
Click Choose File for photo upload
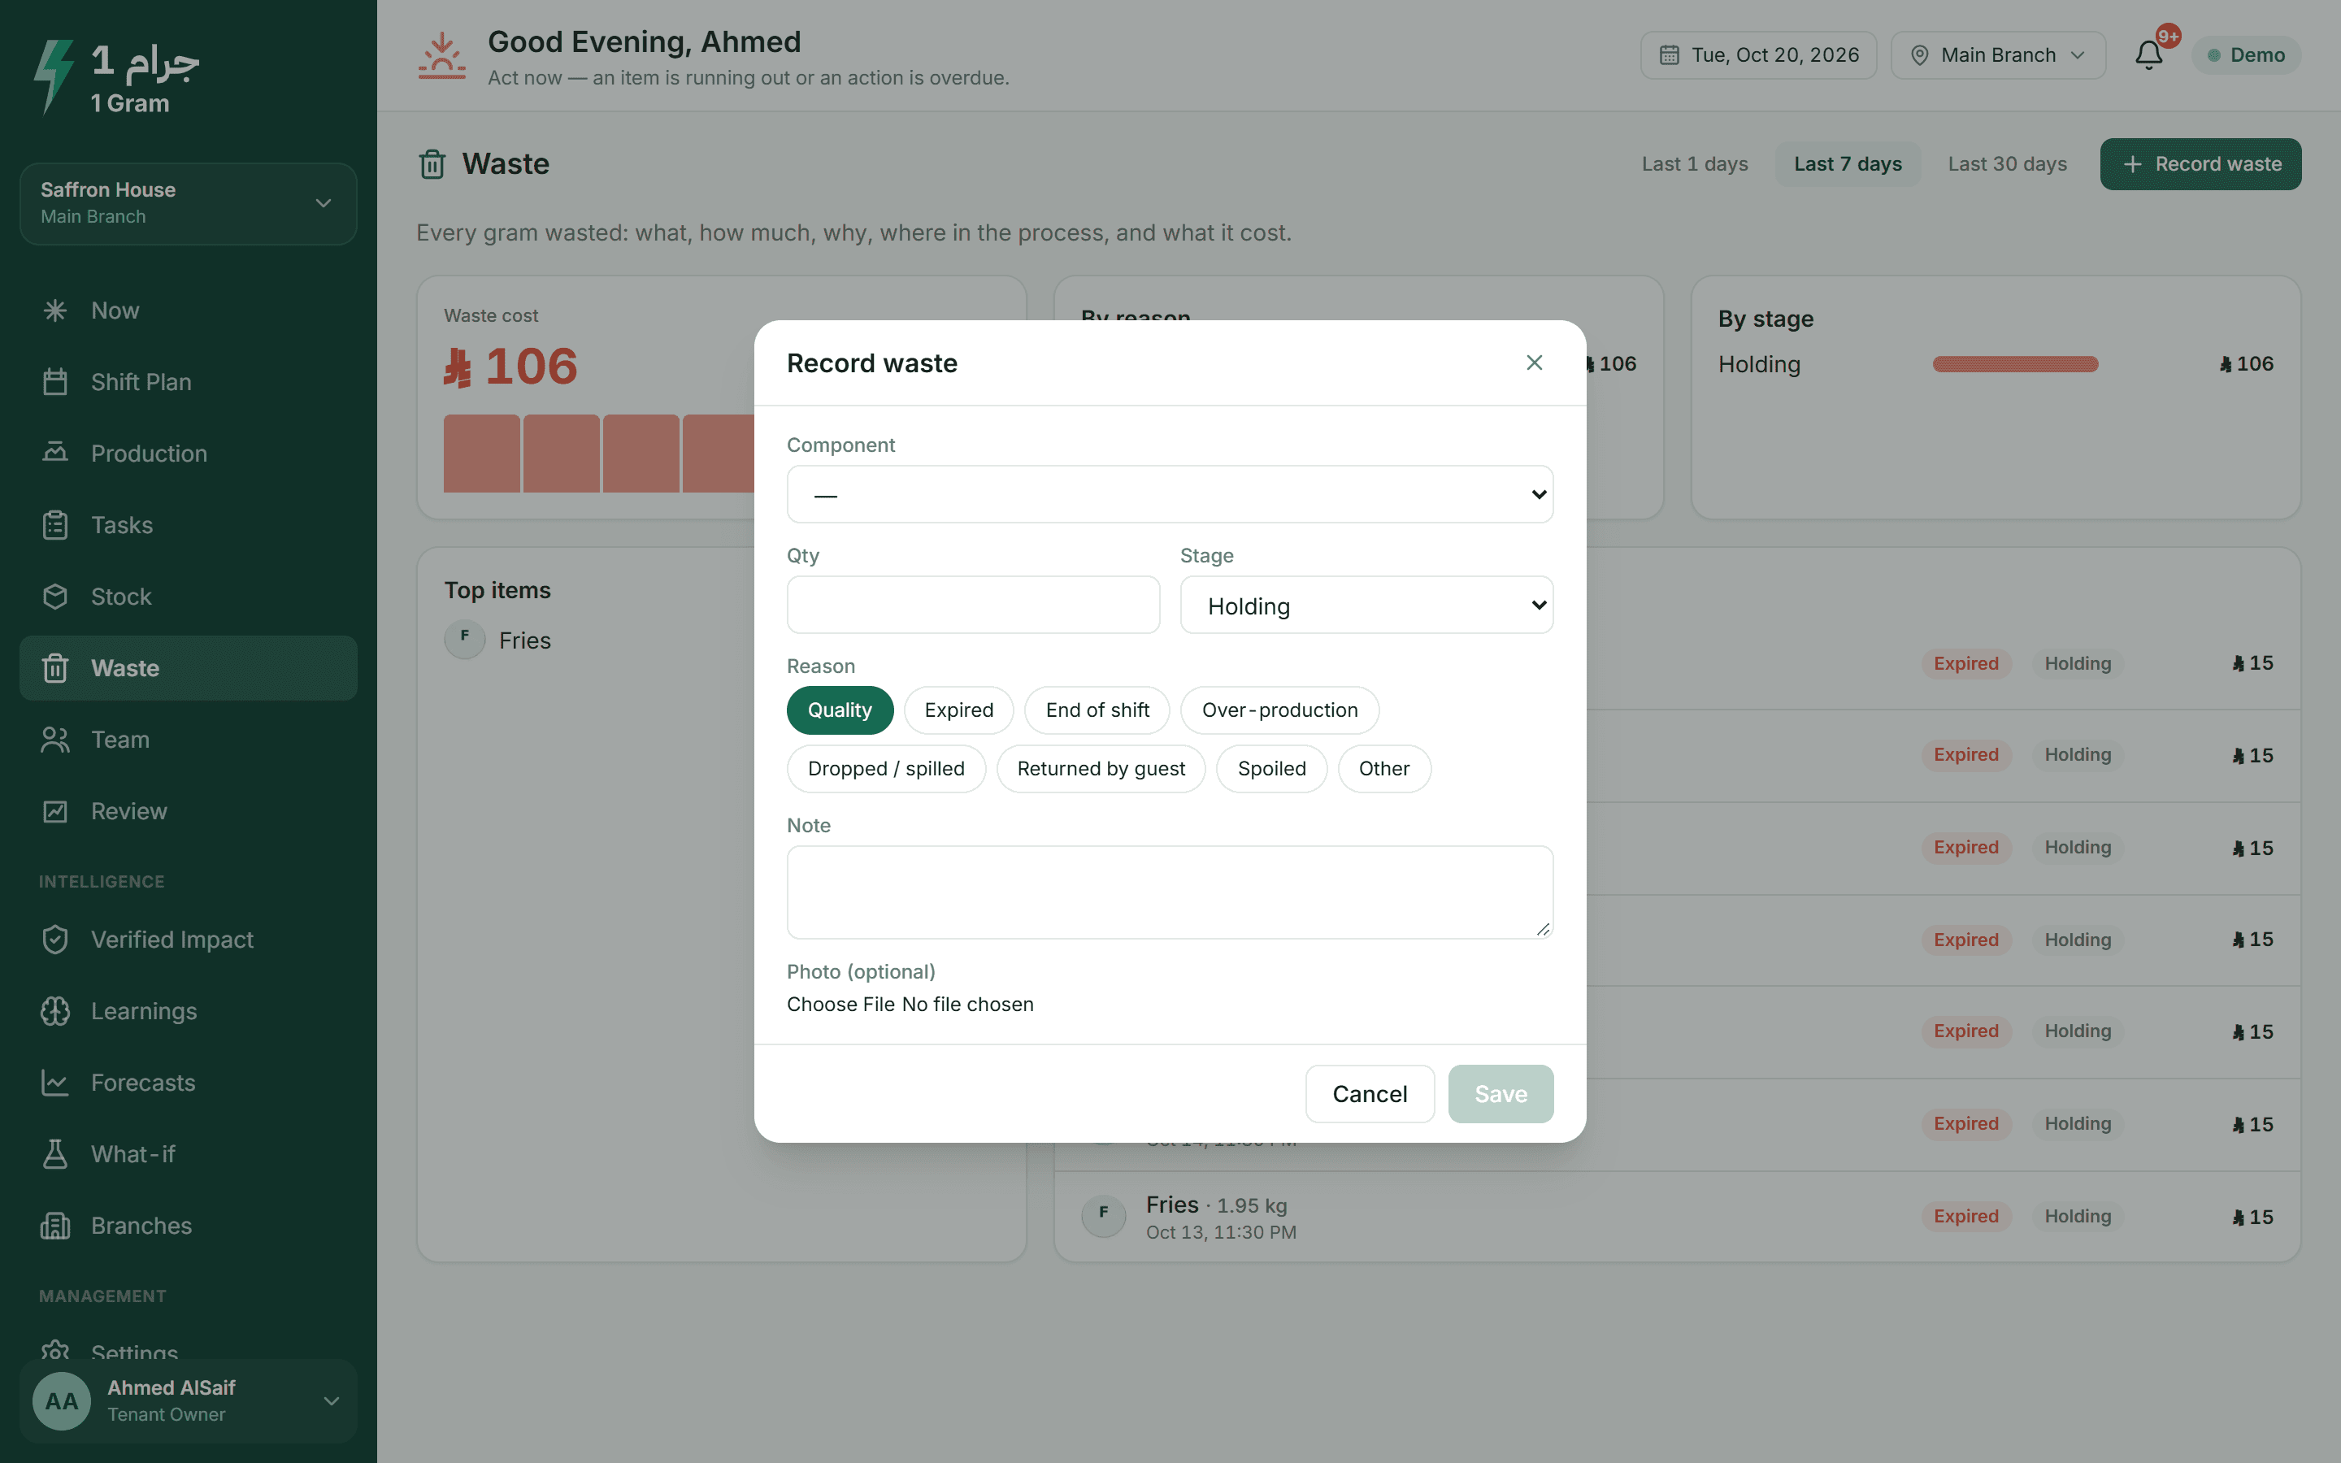(840, 1005)
